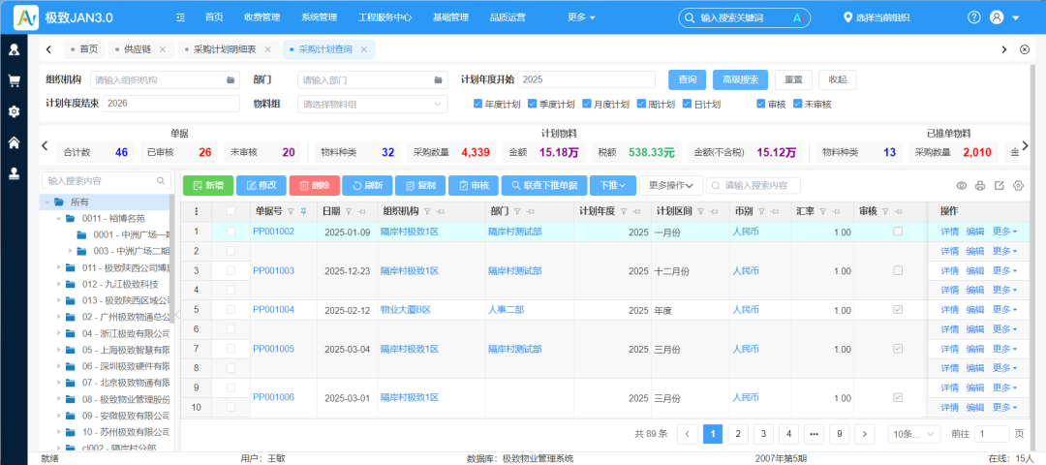This screenshot has height=465, width=1046.
Task: Open the 收费管理 menu
Action: coord(262,18)
